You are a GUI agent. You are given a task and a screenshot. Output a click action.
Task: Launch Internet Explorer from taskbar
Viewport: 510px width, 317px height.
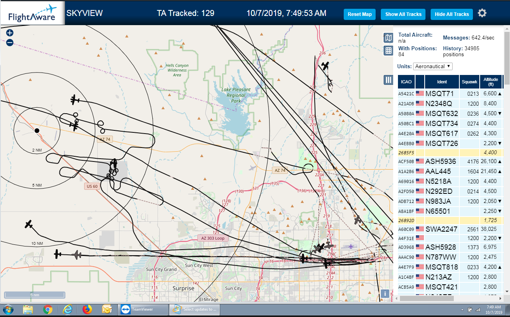tap(68, 309)
